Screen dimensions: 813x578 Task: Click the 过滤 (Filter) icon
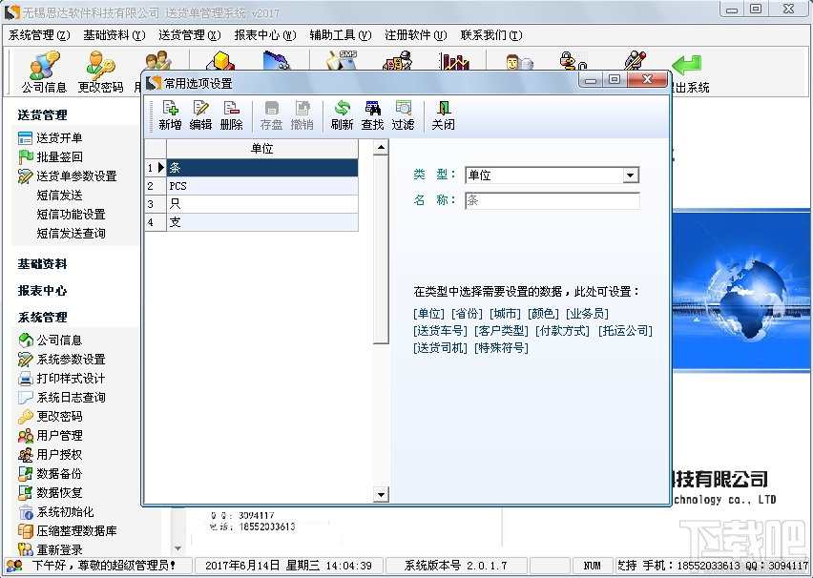click(x=402, y=115)
